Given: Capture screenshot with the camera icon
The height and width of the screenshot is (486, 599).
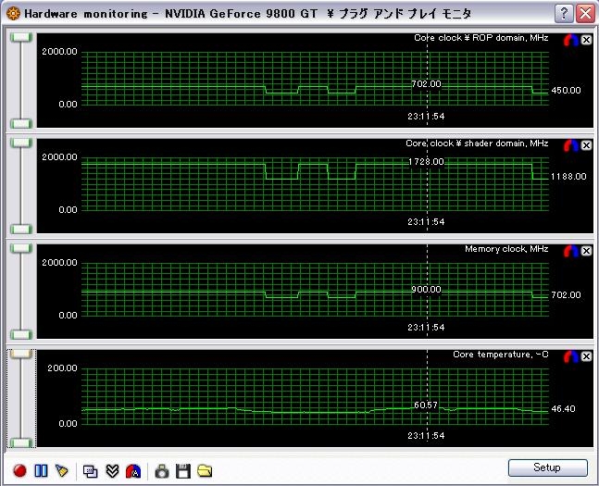Looking at the screenshot, I should pyautogui.click(x=162, y=471).
